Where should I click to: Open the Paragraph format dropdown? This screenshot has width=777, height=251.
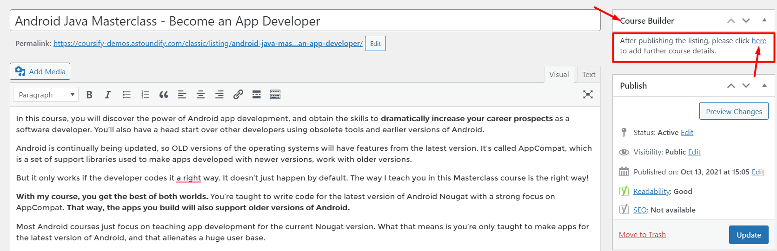tap(46, 95)
